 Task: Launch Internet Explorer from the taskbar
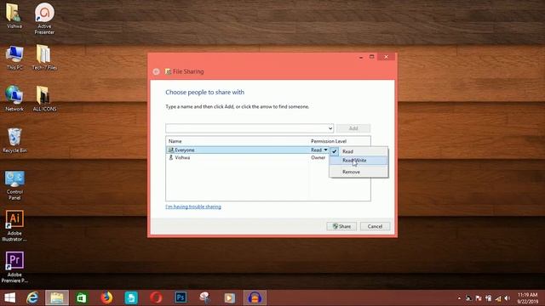32,297
